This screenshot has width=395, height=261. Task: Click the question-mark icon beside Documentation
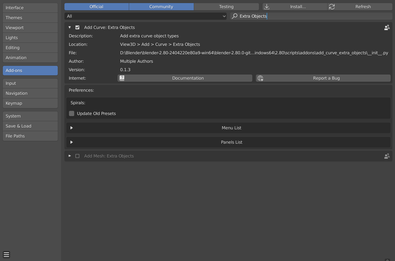pyautogui.click(x=122, y=78)
